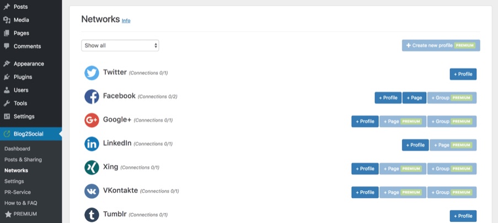Click the Comments bubble icon in sidebar
Image resolution: width=498 pixels, height=223 pixels.
pos(7,46)
